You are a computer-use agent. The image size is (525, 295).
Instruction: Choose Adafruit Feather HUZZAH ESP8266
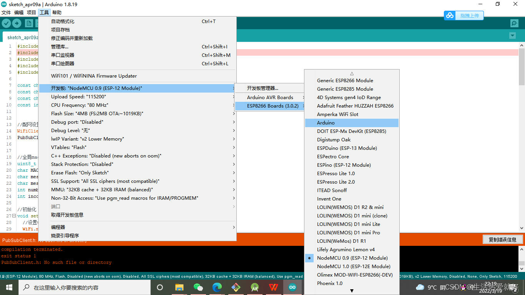352,106
